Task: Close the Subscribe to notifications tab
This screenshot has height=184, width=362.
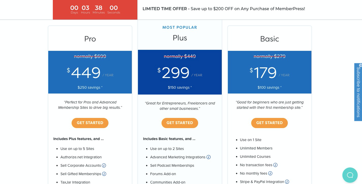Action: pos(360,65)
